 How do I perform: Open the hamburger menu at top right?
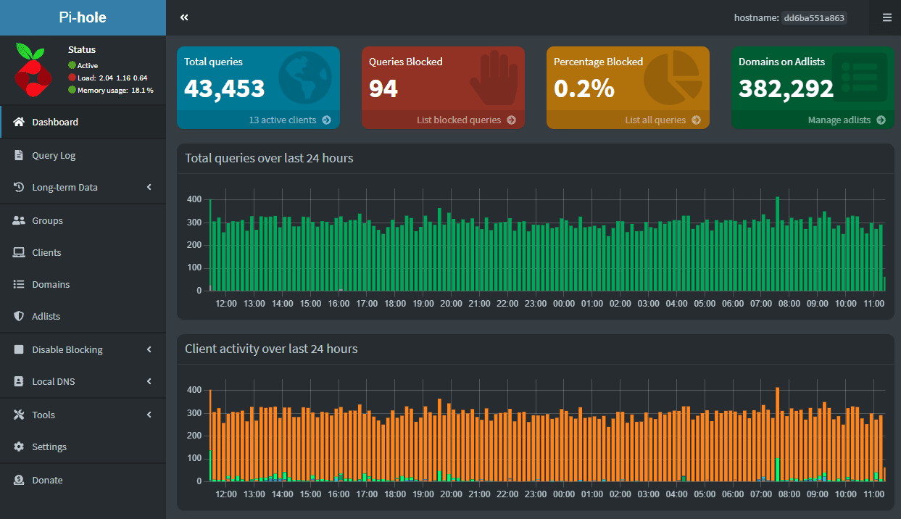pyautogui.click(x=887, y=17)
